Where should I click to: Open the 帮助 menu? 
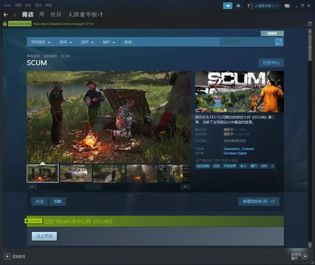click(x=48, y=5)
